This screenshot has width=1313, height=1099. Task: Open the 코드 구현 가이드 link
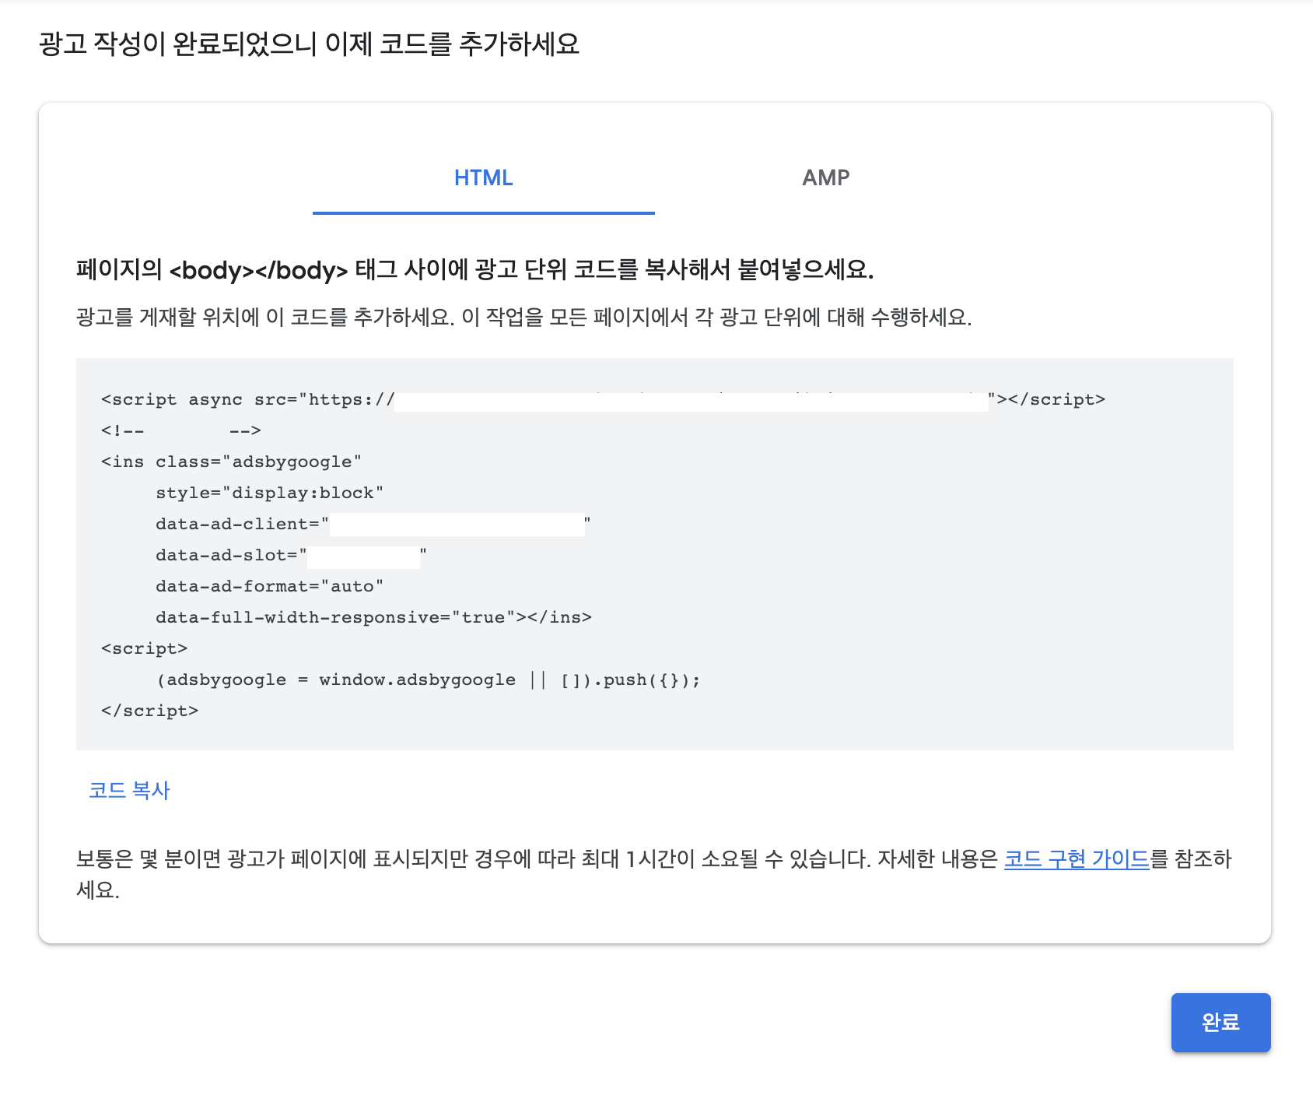coord(1075,860)
